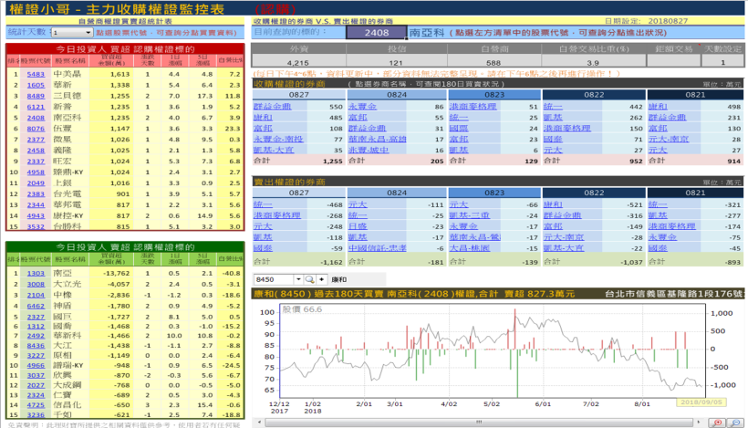Open stock code 6121 新普 link
Image resolution: width=748 pixels, height=428 pixels.
point(36,108)
